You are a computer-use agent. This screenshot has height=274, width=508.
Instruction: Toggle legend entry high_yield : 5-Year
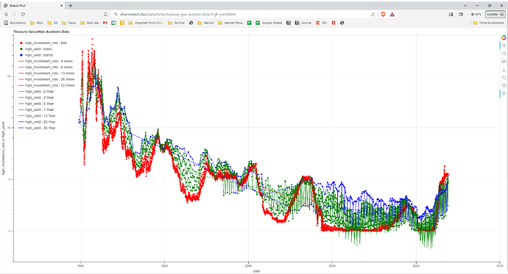coord(36,104)
